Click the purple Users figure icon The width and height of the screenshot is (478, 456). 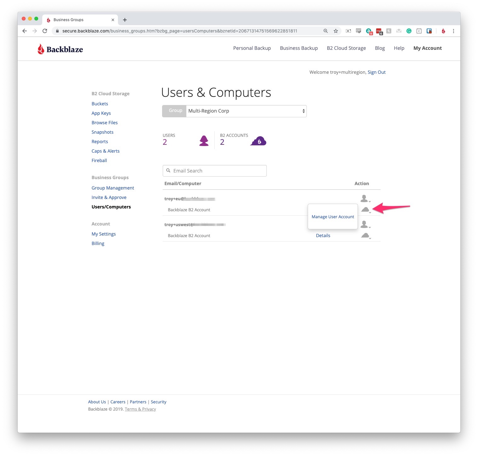point(204,141)
